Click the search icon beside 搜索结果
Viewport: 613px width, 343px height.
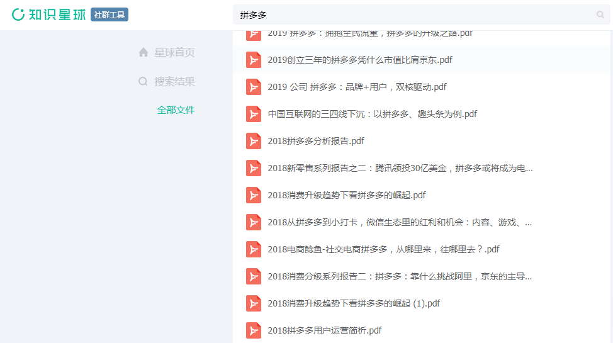click(143, 81)
